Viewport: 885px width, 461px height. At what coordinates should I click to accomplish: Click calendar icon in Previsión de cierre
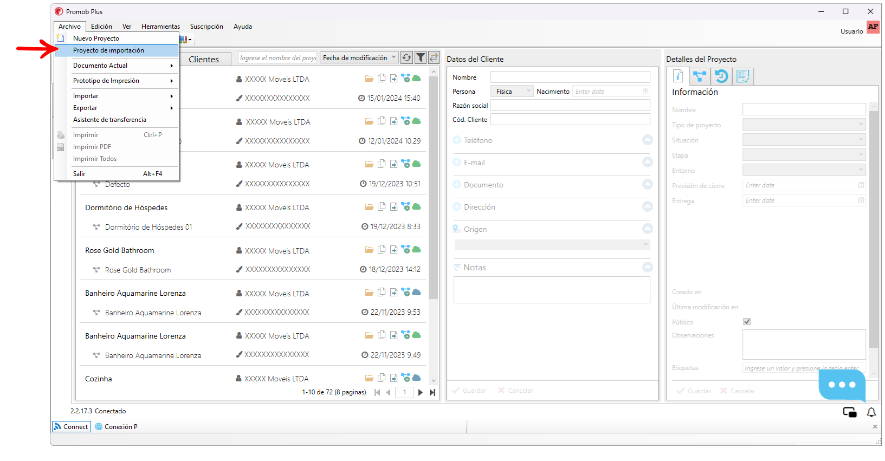click(861, 185)
